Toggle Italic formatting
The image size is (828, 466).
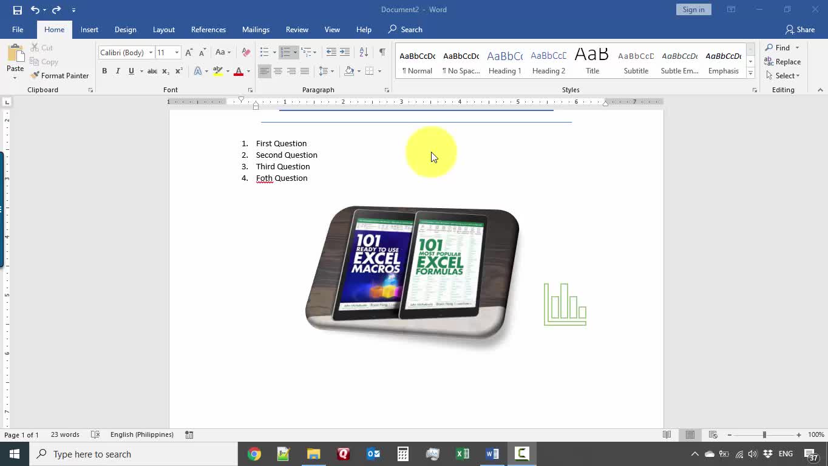[x=118, y=71]
